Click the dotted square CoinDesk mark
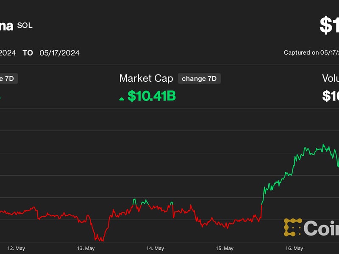Image resolution: width=339 pixels, height=254 pixels. pos(293,227)
